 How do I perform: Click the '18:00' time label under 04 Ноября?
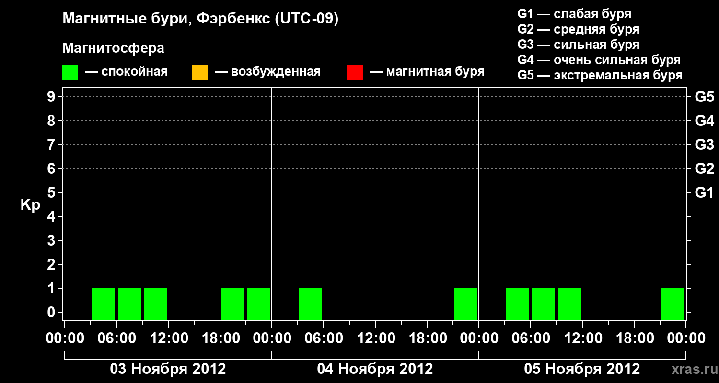point(427,338)
